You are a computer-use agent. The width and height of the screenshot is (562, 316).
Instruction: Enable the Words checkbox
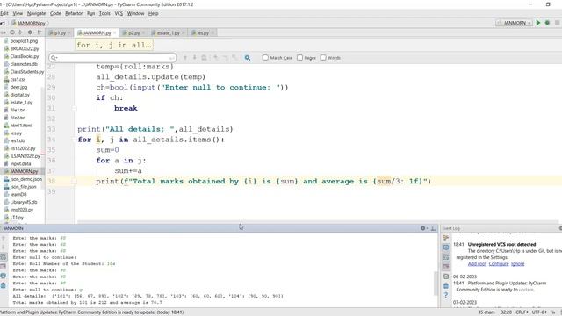323,57
